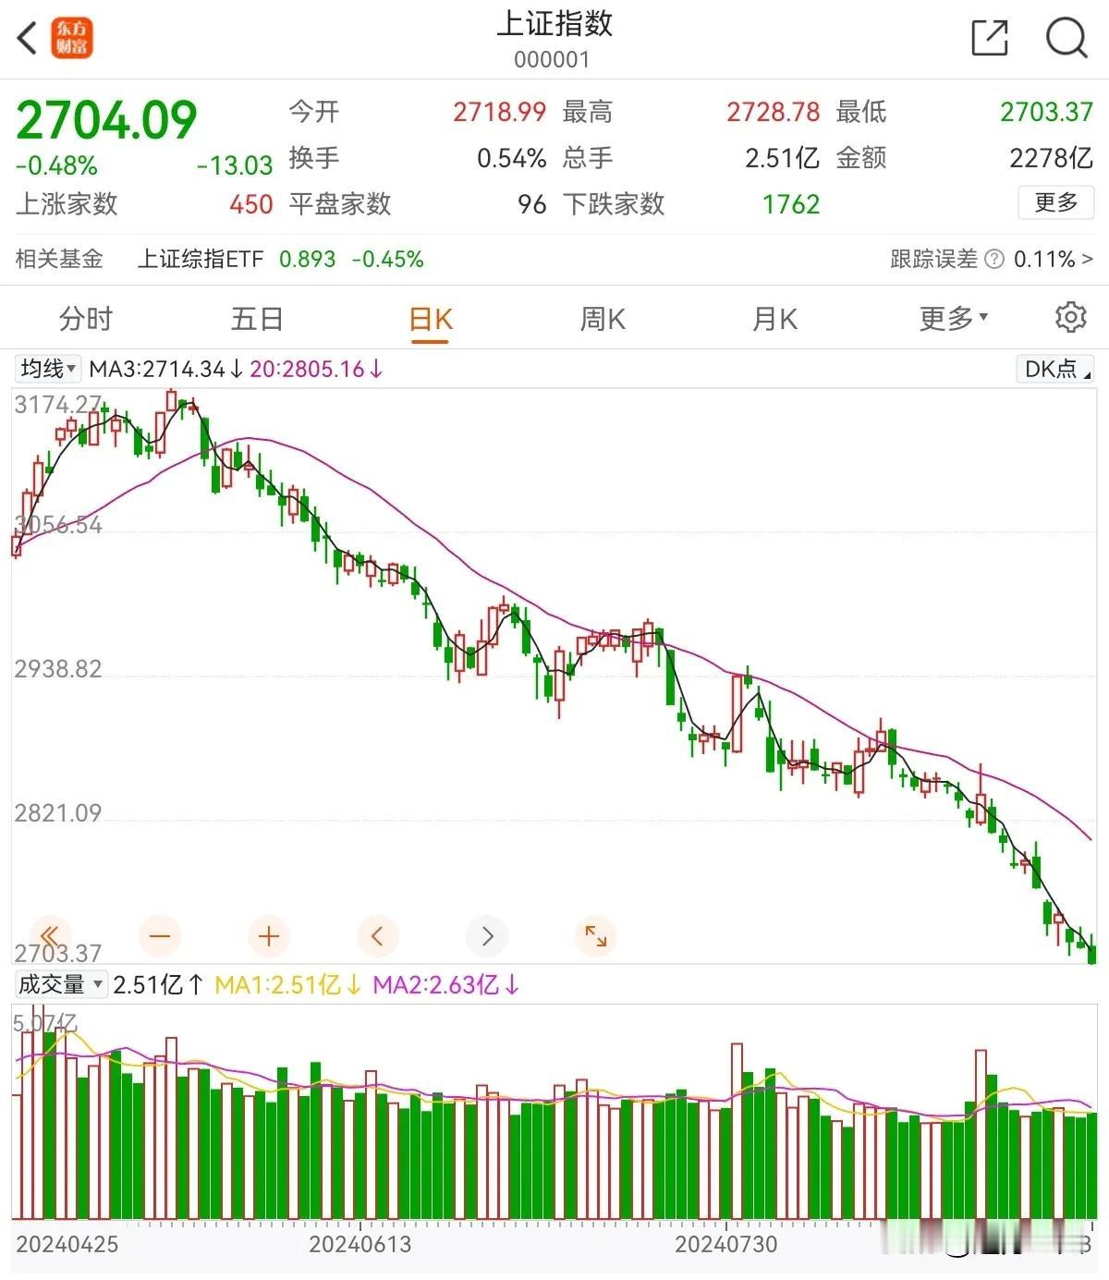Tap the 2938.82 price axis label

[x=57, y=669]
